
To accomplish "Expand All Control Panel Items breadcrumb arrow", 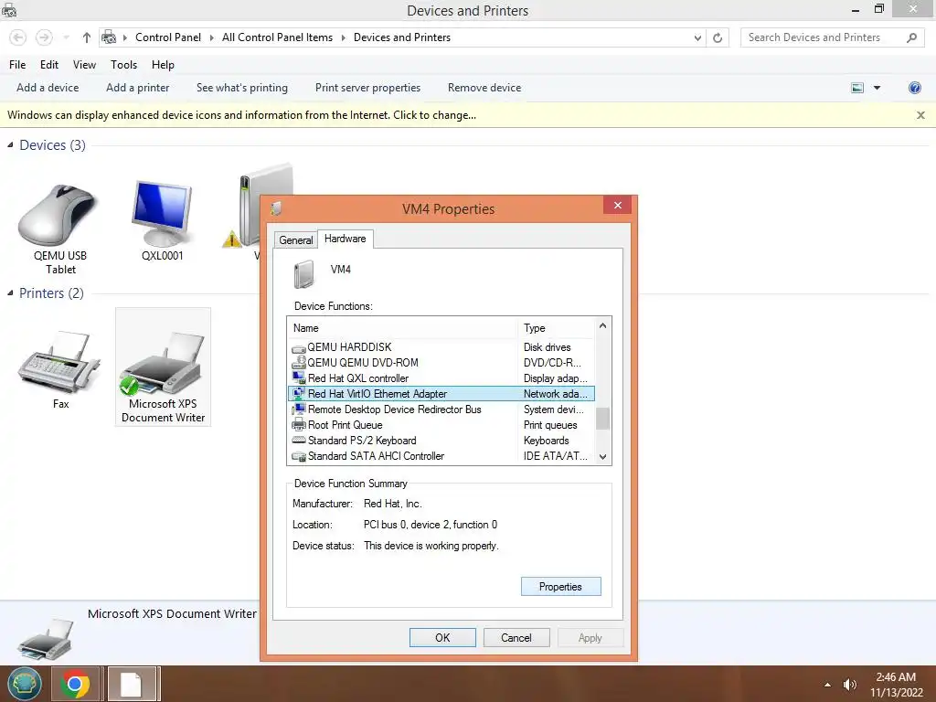I will pyautogui.click(x=344, y=37).
